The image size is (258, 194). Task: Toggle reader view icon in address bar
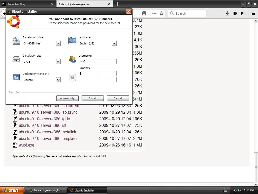144,13
